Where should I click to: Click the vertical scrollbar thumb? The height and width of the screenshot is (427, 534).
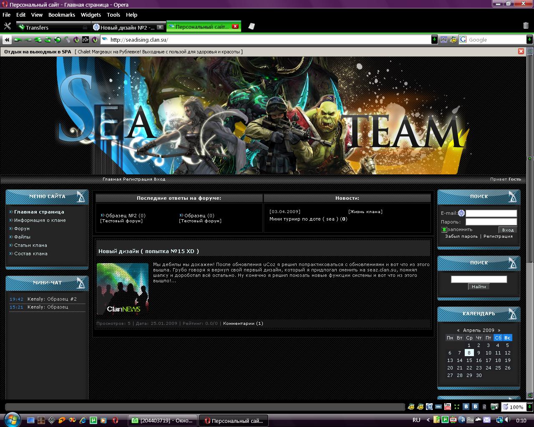530,158
